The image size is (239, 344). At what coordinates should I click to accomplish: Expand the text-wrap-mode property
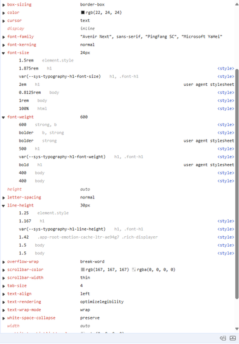tap(4, 310)
